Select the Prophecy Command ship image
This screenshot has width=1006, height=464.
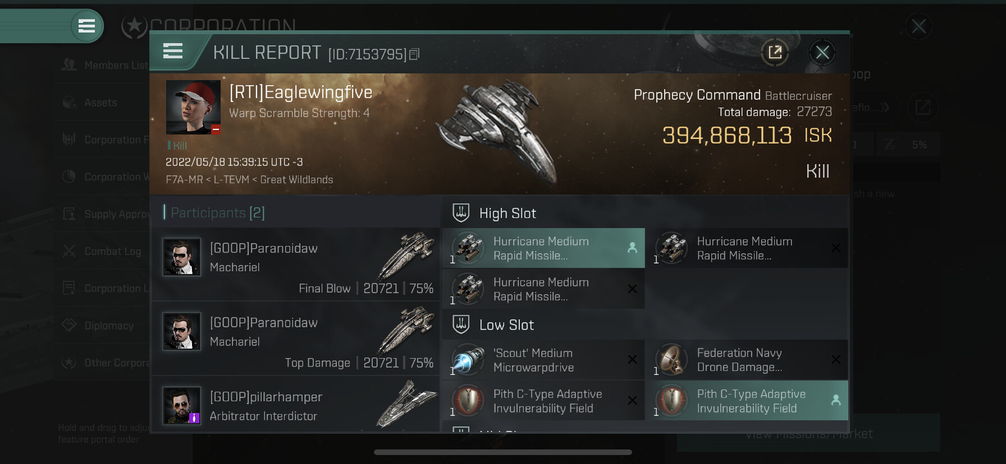pyautogui.click(x=496, y=133)
